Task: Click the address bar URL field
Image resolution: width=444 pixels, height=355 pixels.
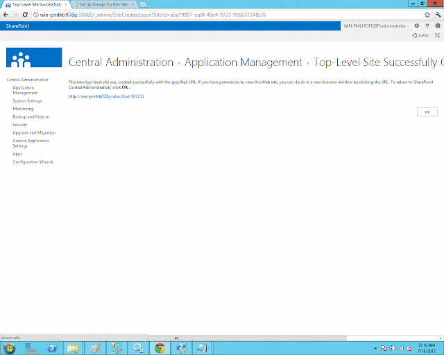Action: tap(231, 15)
